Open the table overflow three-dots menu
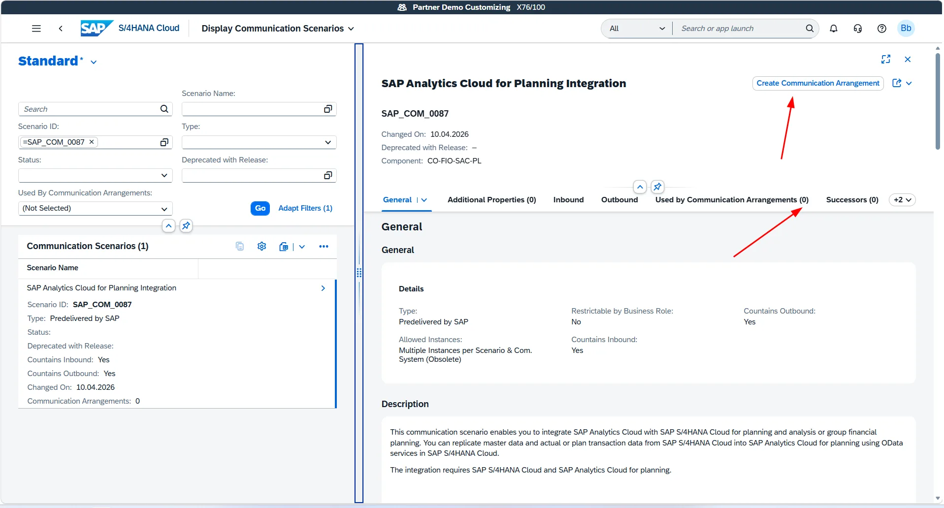 click(324, 247)
